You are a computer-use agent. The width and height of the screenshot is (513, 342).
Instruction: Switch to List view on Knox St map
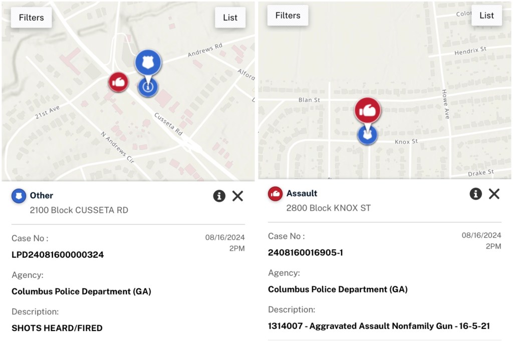pos(486,16)
